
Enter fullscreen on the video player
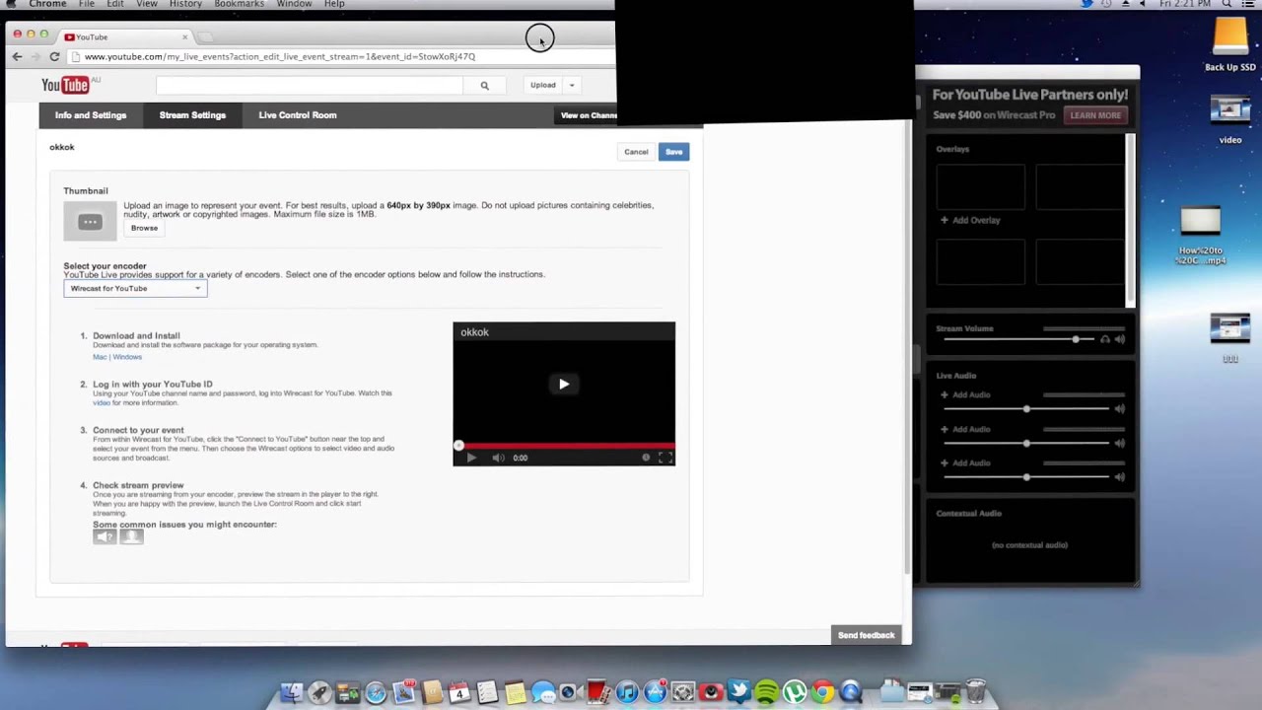tap(666, 458)
